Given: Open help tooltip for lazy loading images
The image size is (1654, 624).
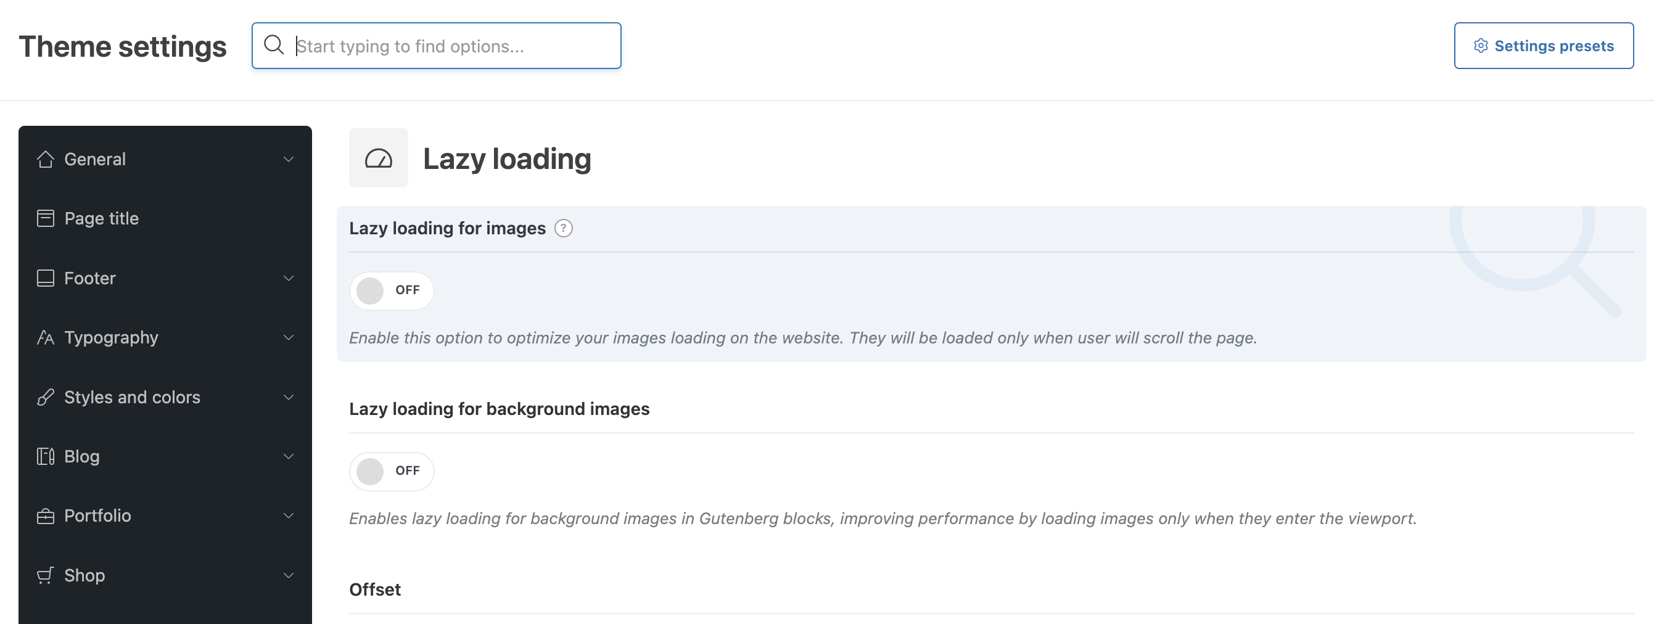Looking at the screenshot, I should [563, 229].
